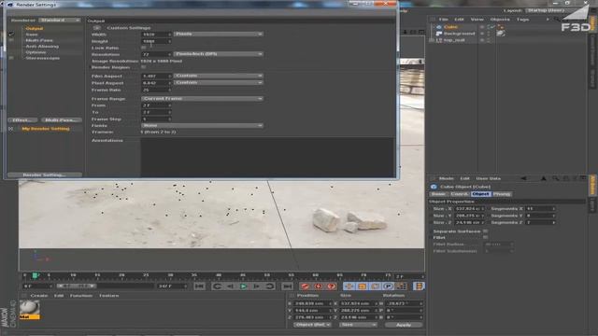Open the Size mode dropdown in Coordinates
Image resolution: width=598 pixels, height=336 pixels.
pyautogui.click(x=358, y=325)
